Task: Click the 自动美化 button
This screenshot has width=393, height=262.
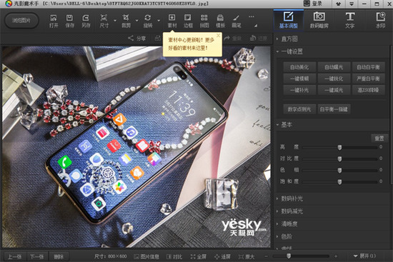Action: (299, 67)
